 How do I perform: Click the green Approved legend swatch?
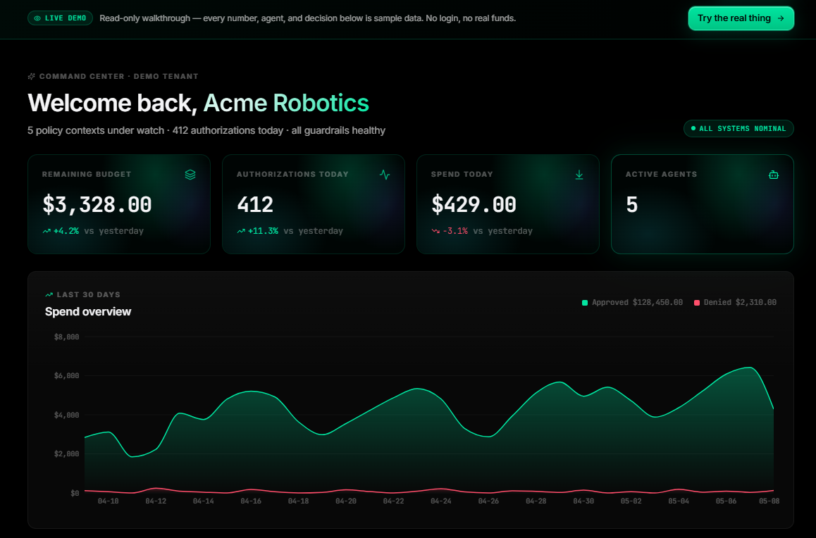[x=585, y=303]
